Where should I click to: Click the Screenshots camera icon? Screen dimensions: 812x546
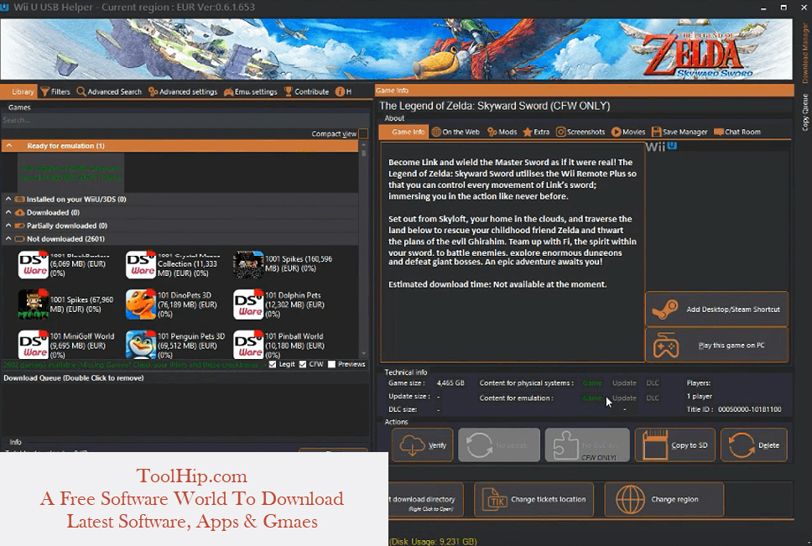[x=560, y=132]
